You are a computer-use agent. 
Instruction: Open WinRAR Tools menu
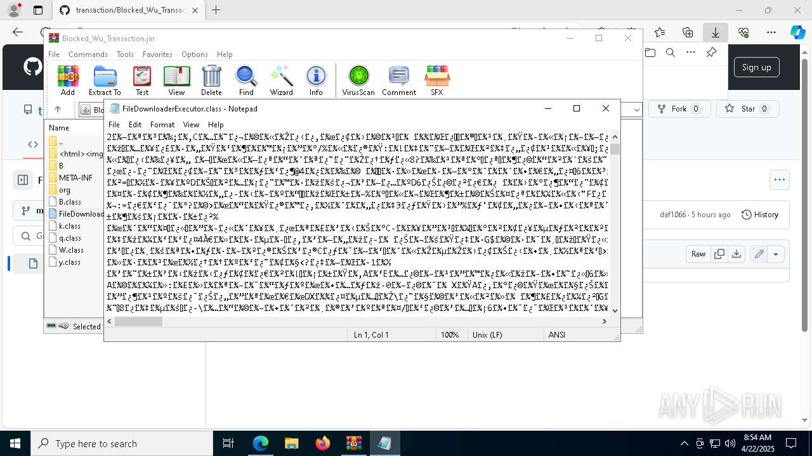pyautogui.click(x=125, y=54)
